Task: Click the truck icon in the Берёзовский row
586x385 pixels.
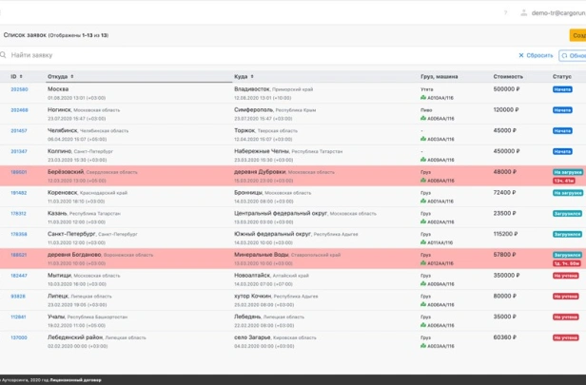Action: click(x=423, y=180)
